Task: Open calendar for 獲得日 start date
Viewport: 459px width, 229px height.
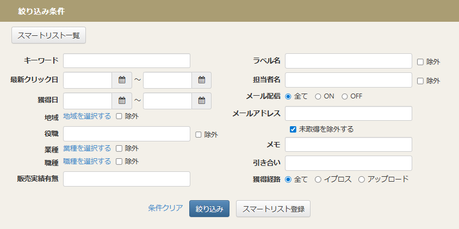Action: [122, 101]
